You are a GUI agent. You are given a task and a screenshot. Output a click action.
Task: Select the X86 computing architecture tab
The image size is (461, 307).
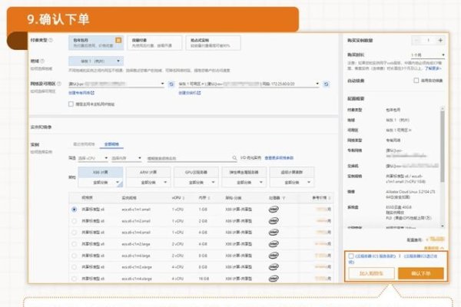click(101, 172)
